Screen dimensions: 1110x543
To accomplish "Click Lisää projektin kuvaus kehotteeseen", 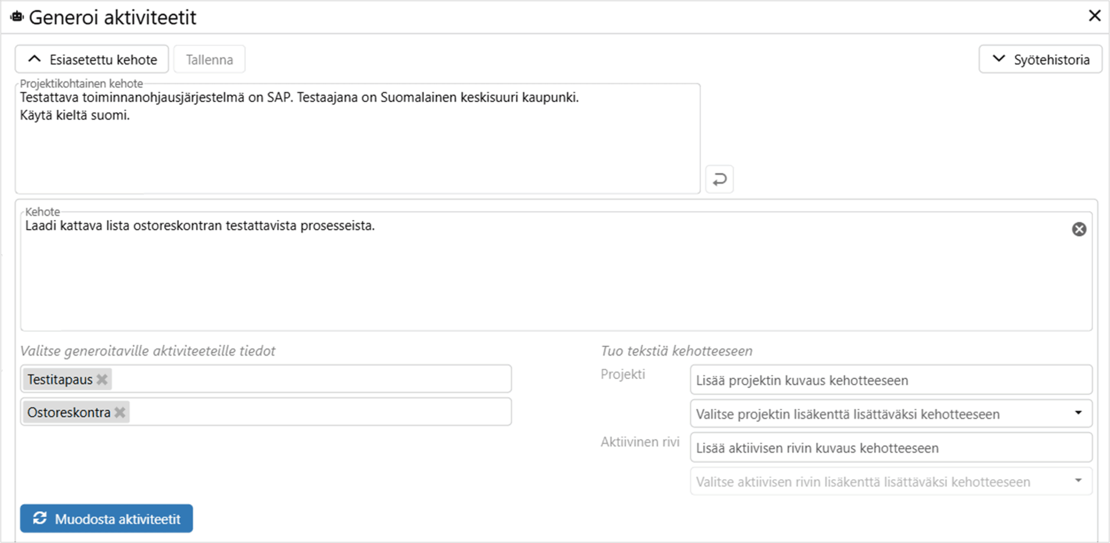I will (x=891, y=380).
